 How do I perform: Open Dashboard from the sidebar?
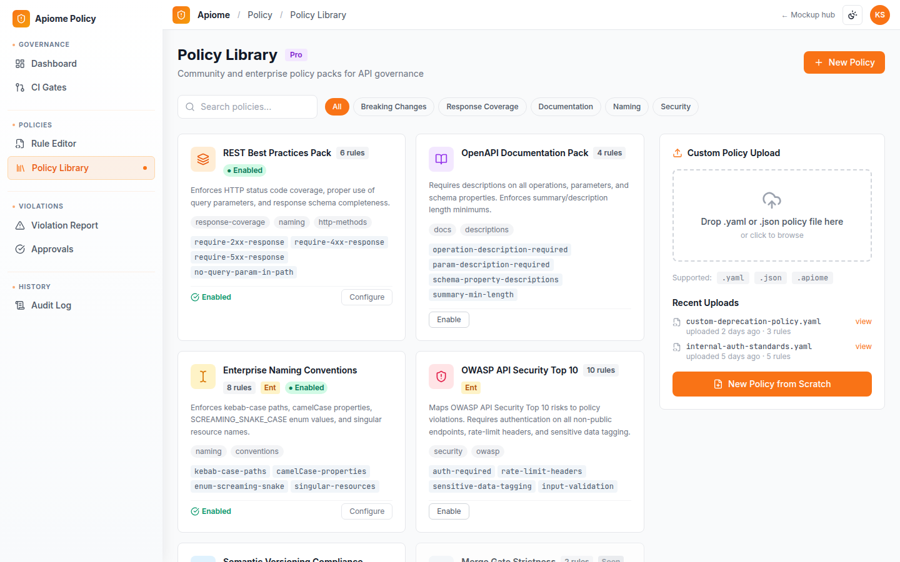coord(81,64)
